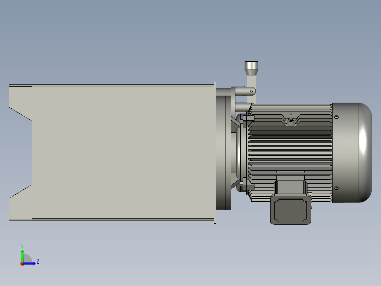
Task: Pick the lifting eye bolt on motor fins
Action: point(291,119)
